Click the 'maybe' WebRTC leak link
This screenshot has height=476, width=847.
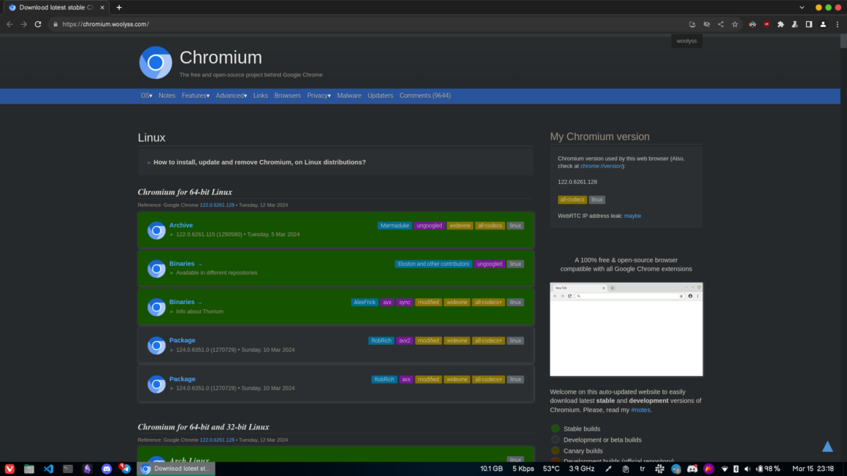[632, 216]
